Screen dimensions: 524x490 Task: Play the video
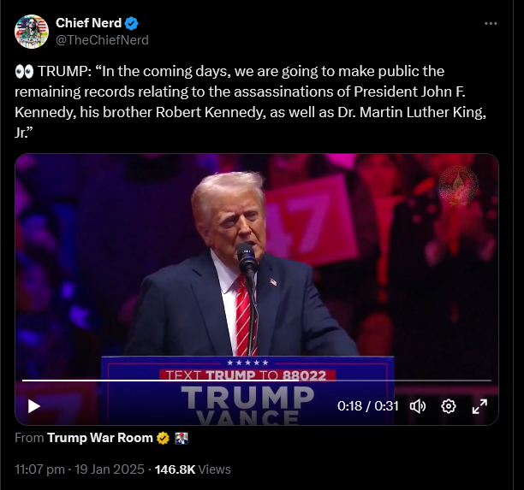(x=34, y=406)
